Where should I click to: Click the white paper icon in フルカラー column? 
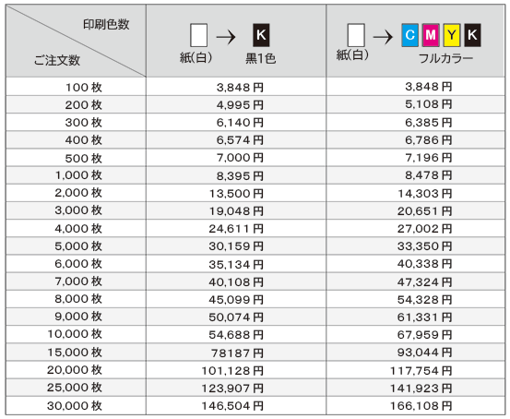tap(356, 35)
